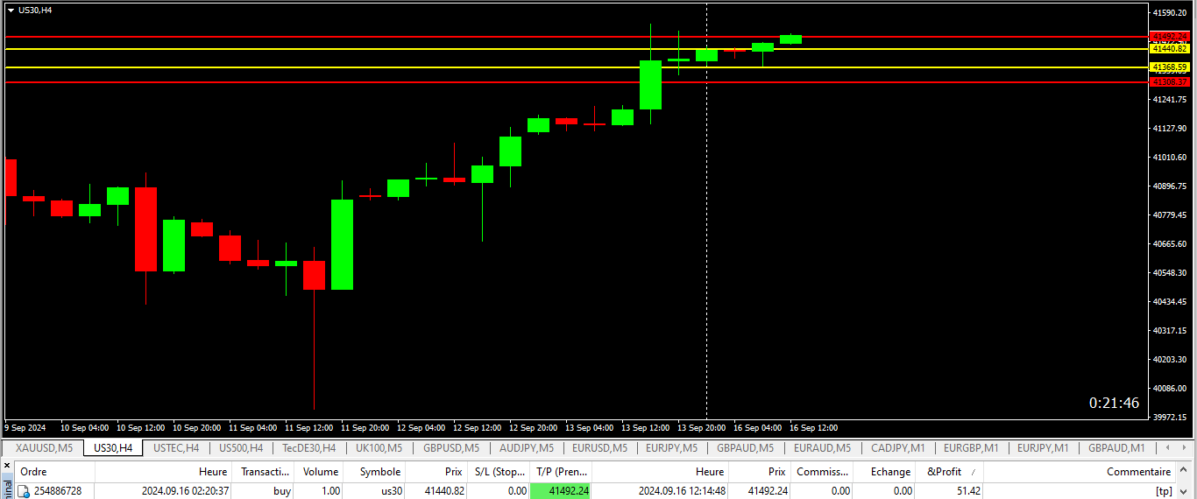
Task: Click the profit value 51.42
Action: coord(968,491)
